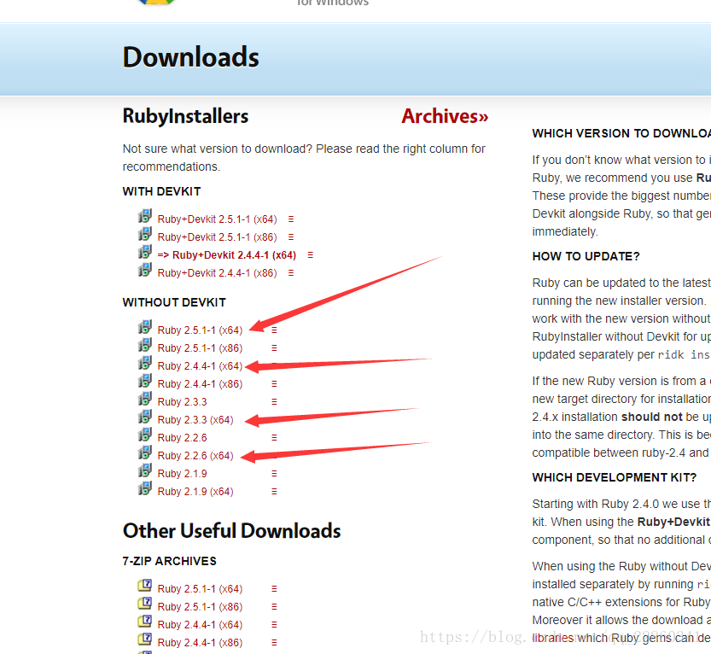The image size is (711, 654).
Task: Expand details for Ruby+Devkit 2.5.1-1 (x86)
Action: tap(291, 237)
